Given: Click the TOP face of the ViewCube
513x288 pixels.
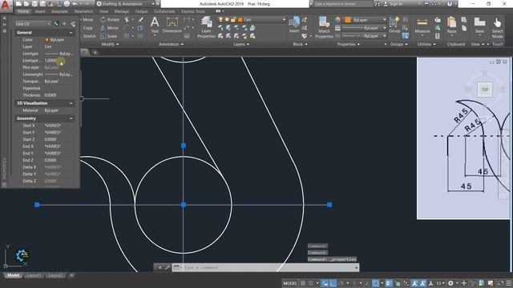Looking at the screenshot, I should 484,90.
